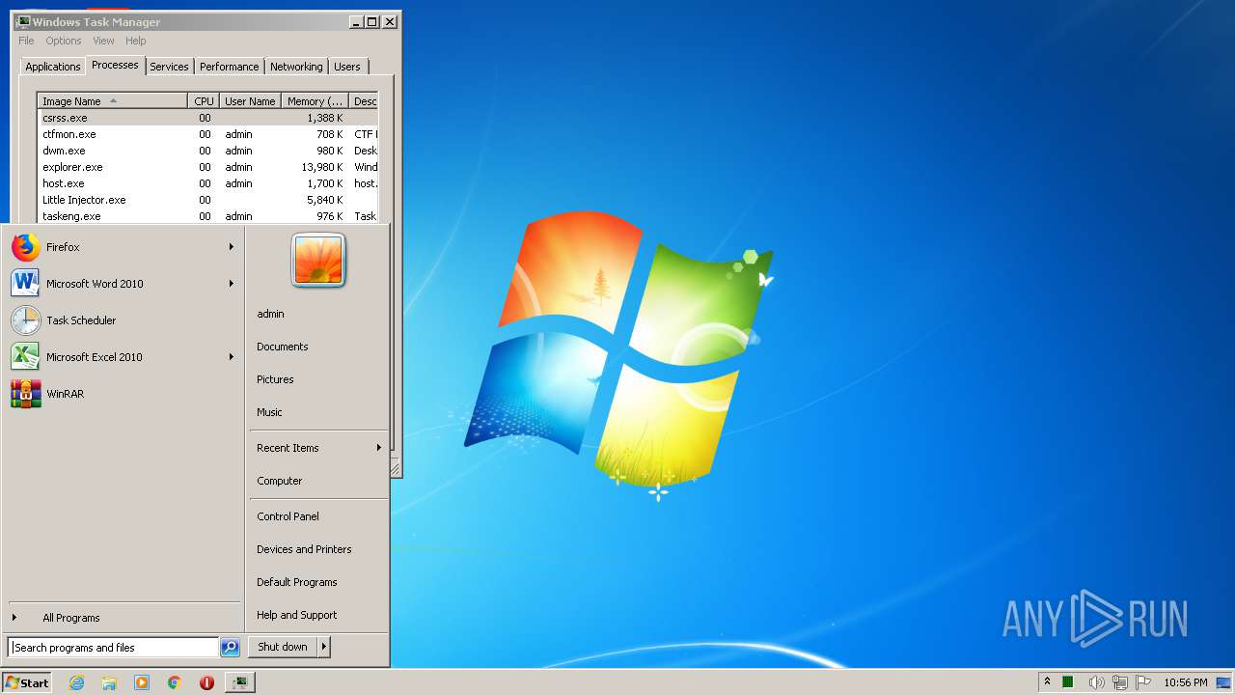Switch to the Applications tab
This screenshot has height=695, width=1235.
coord(52,67)
